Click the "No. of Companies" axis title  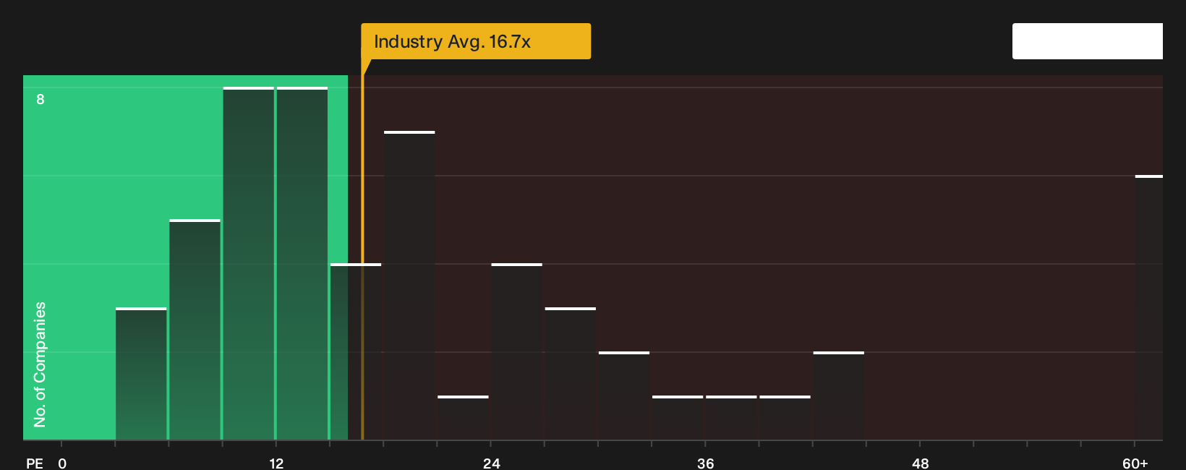coord(40,364)
